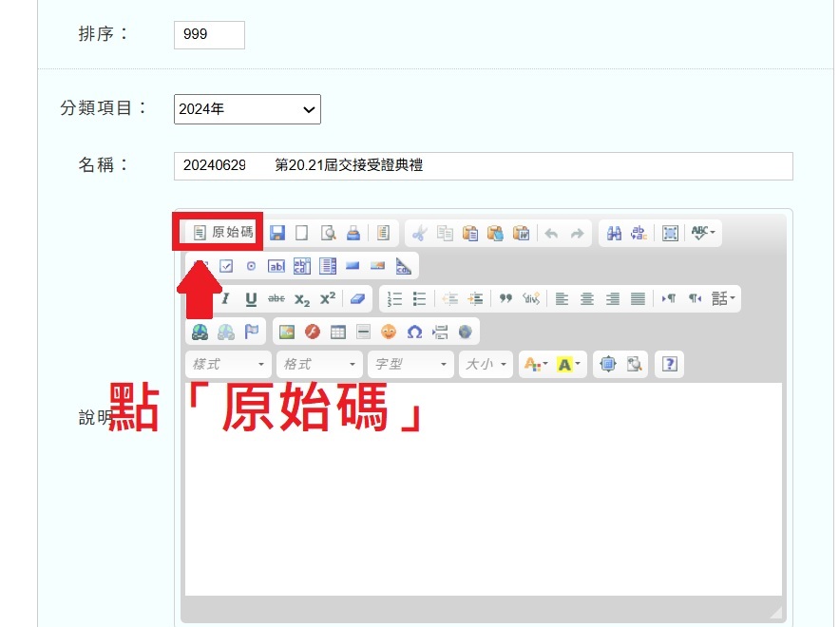This screenshot has width=839, height=627.
Task: Open the special character omega icon
Action: 414,332
